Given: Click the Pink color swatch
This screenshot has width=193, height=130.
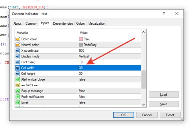Looking at the screenshot, I should pyautogui.click(x=81, y=39).
